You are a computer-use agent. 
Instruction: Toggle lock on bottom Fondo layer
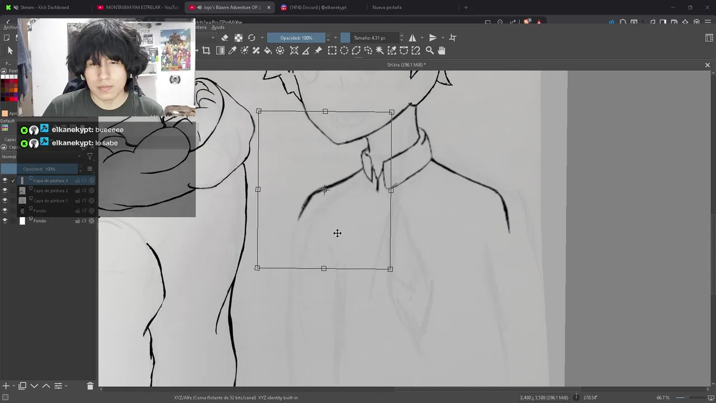[x=77, y=221]
